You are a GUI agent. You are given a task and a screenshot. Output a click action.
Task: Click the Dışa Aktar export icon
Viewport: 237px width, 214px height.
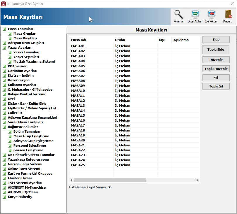point(195,15)
